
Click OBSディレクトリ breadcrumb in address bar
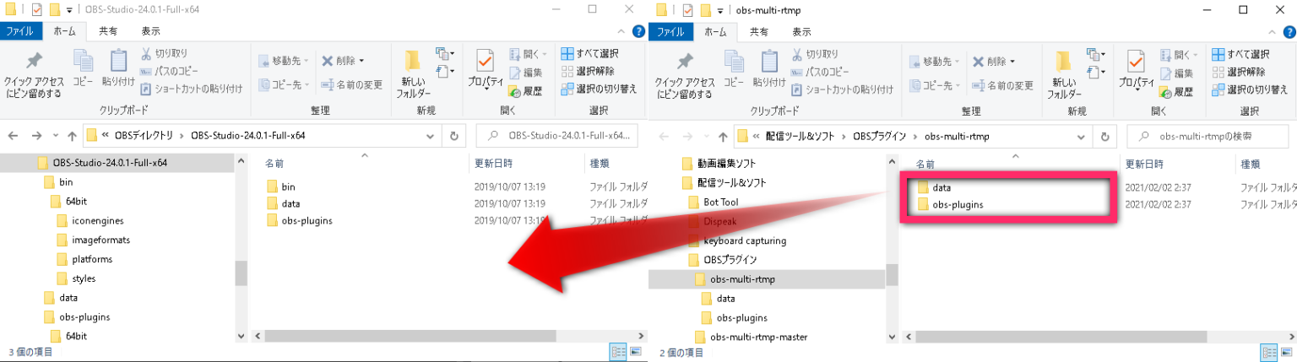tap(144, 135)
